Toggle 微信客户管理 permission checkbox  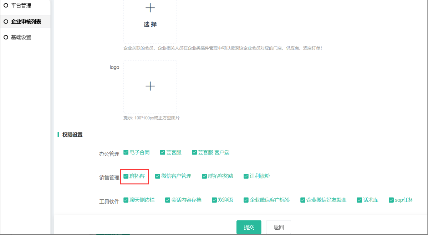[158, 176]
